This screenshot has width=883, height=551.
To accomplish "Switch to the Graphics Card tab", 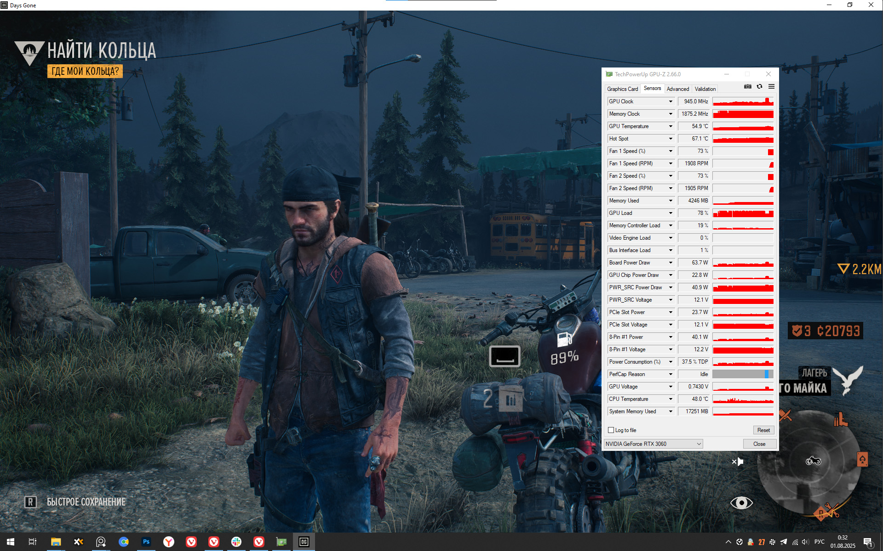I will (x=622, y=89).
